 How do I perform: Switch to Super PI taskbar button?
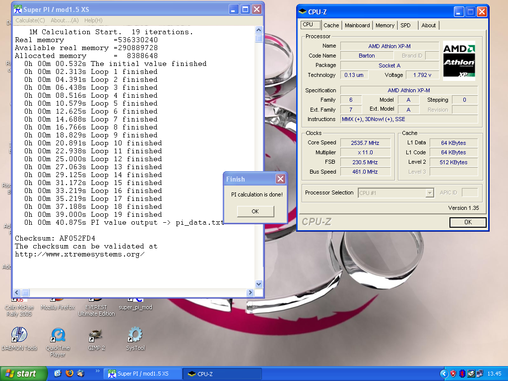143,374
